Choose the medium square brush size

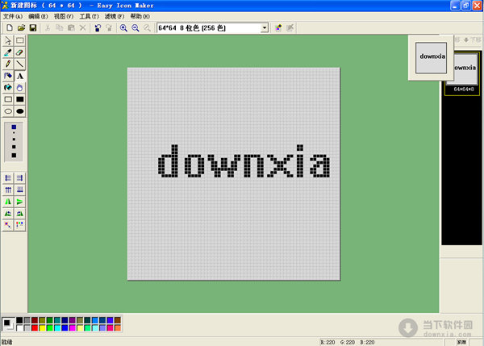14,147
